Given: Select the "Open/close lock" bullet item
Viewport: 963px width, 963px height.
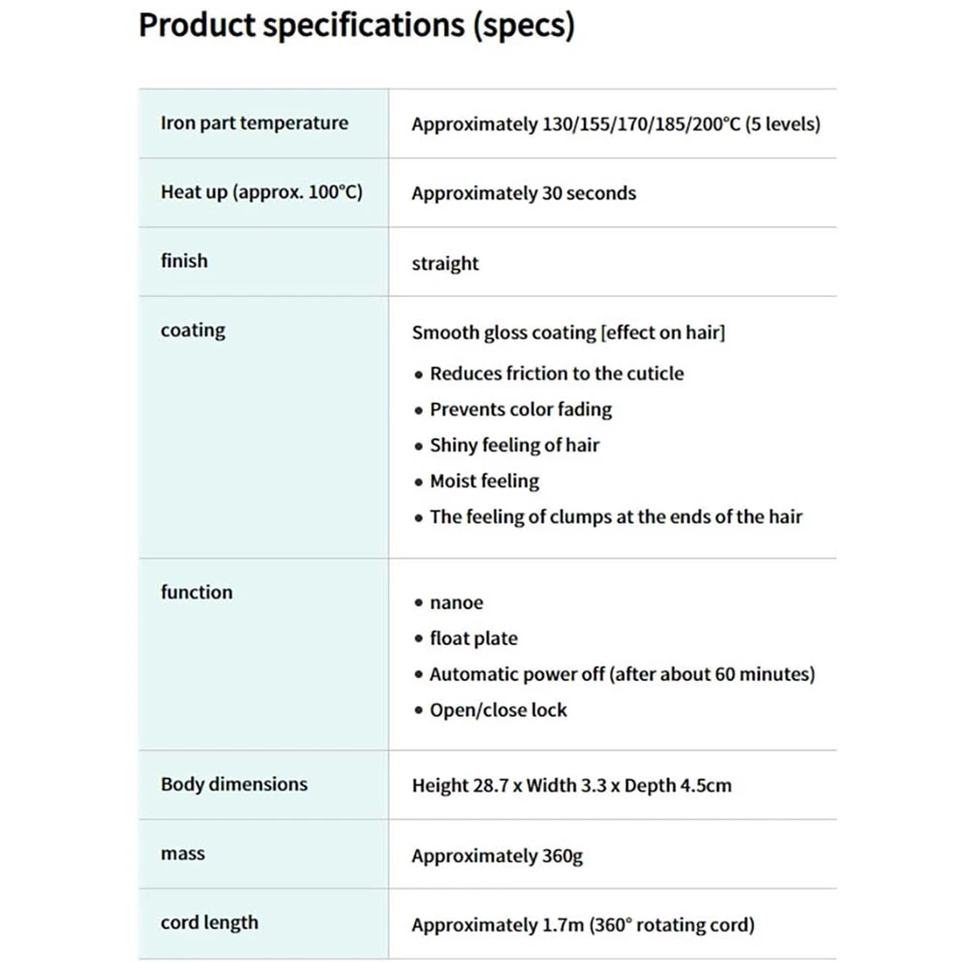Looking at the screenshot, I should pyautogui.click(x=498, y=710).
